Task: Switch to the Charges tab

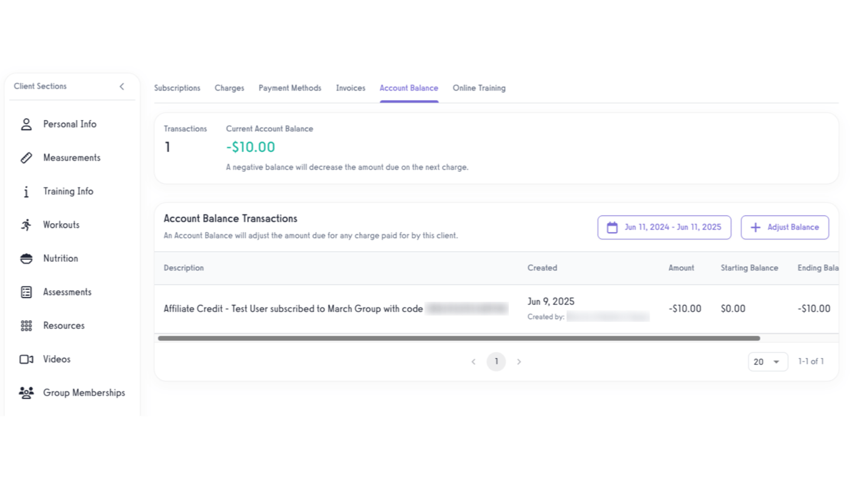Action: click(x=229, y=88)
